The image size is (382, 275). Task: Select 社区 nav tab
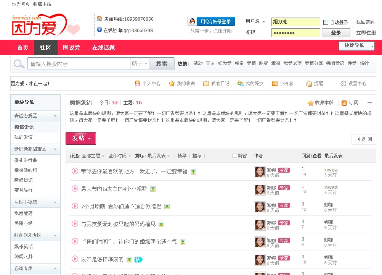[45, 47]
